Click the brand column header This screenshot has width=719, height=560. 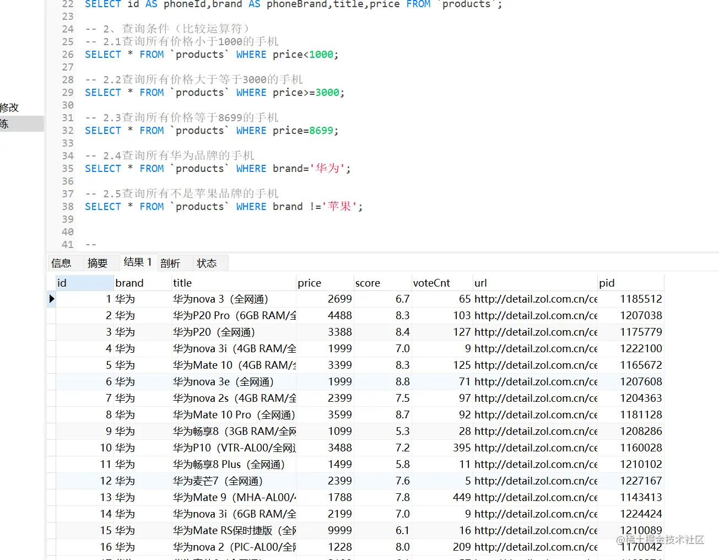click(143, 283)
